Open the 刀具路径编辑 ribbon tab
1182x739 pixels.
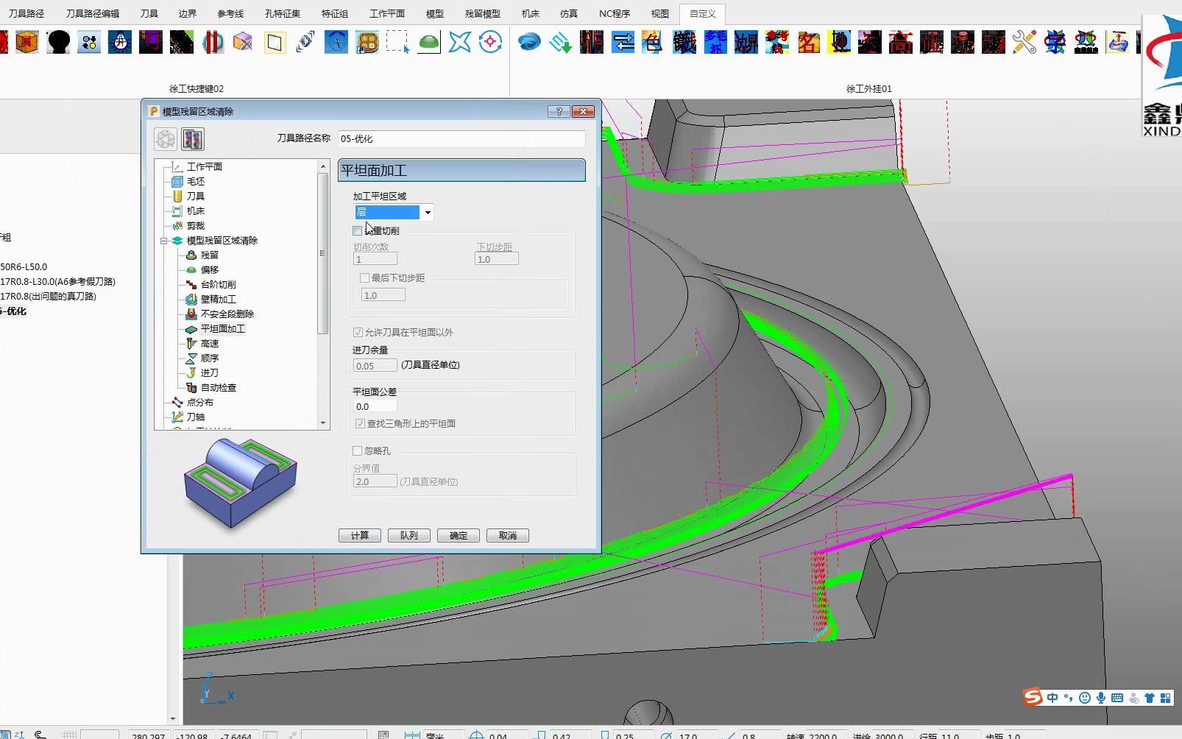pos(92,13)
